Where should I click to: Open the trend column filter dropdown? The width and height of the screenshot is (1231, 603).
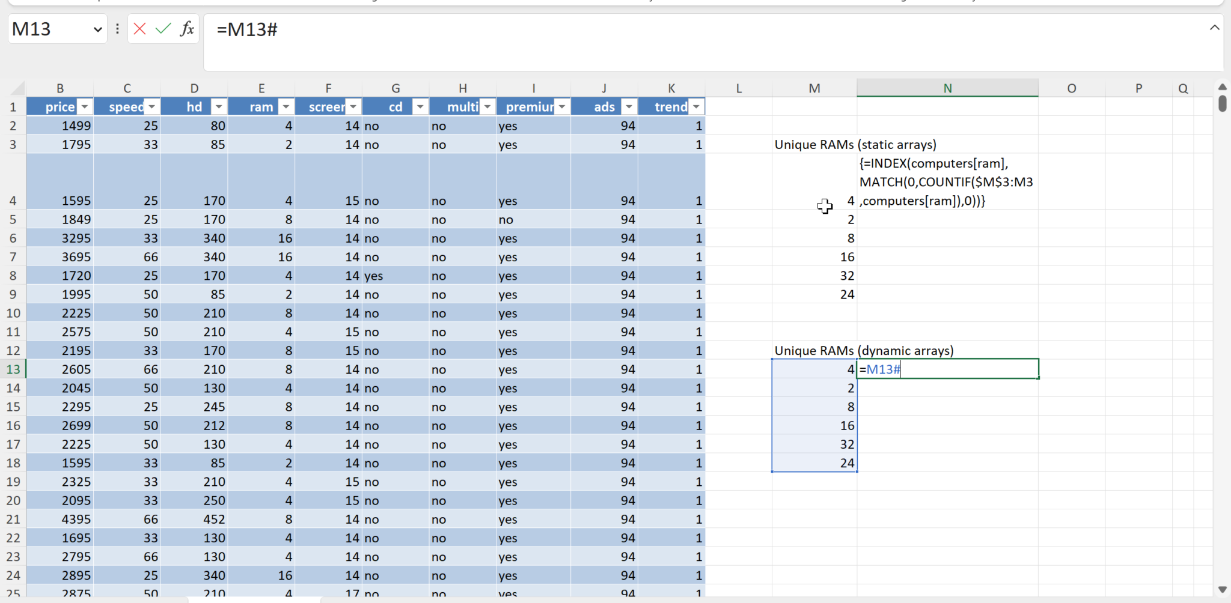pos(696,107)
